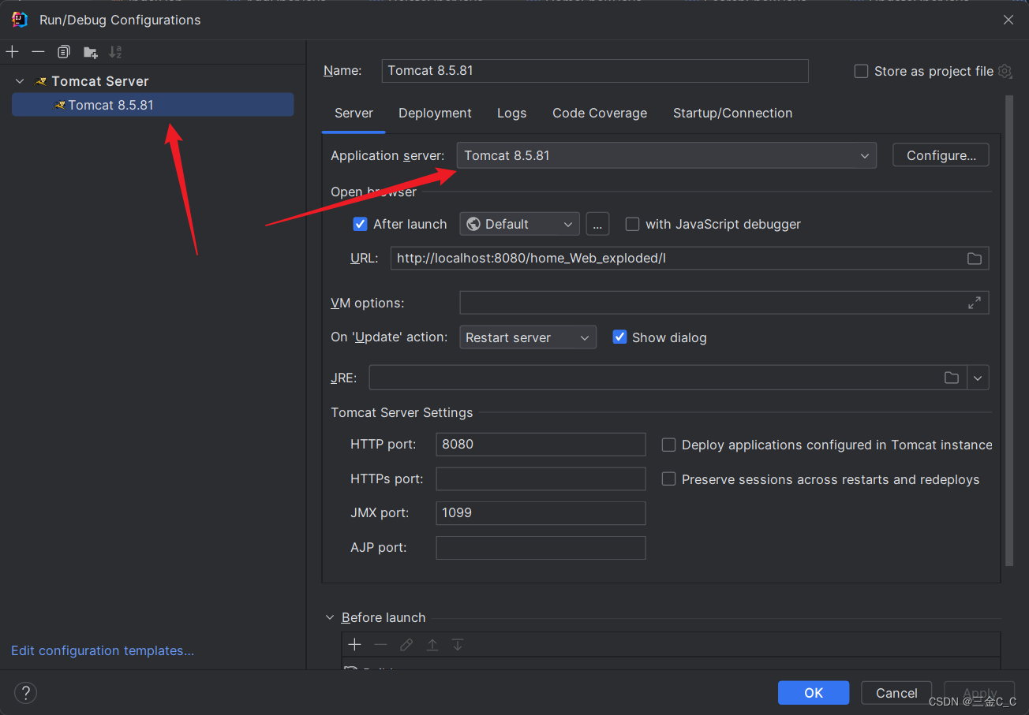This screenshot has height=715, width=1029.
Task: Open Edit configuration templates link
Action: coord(103,650)
